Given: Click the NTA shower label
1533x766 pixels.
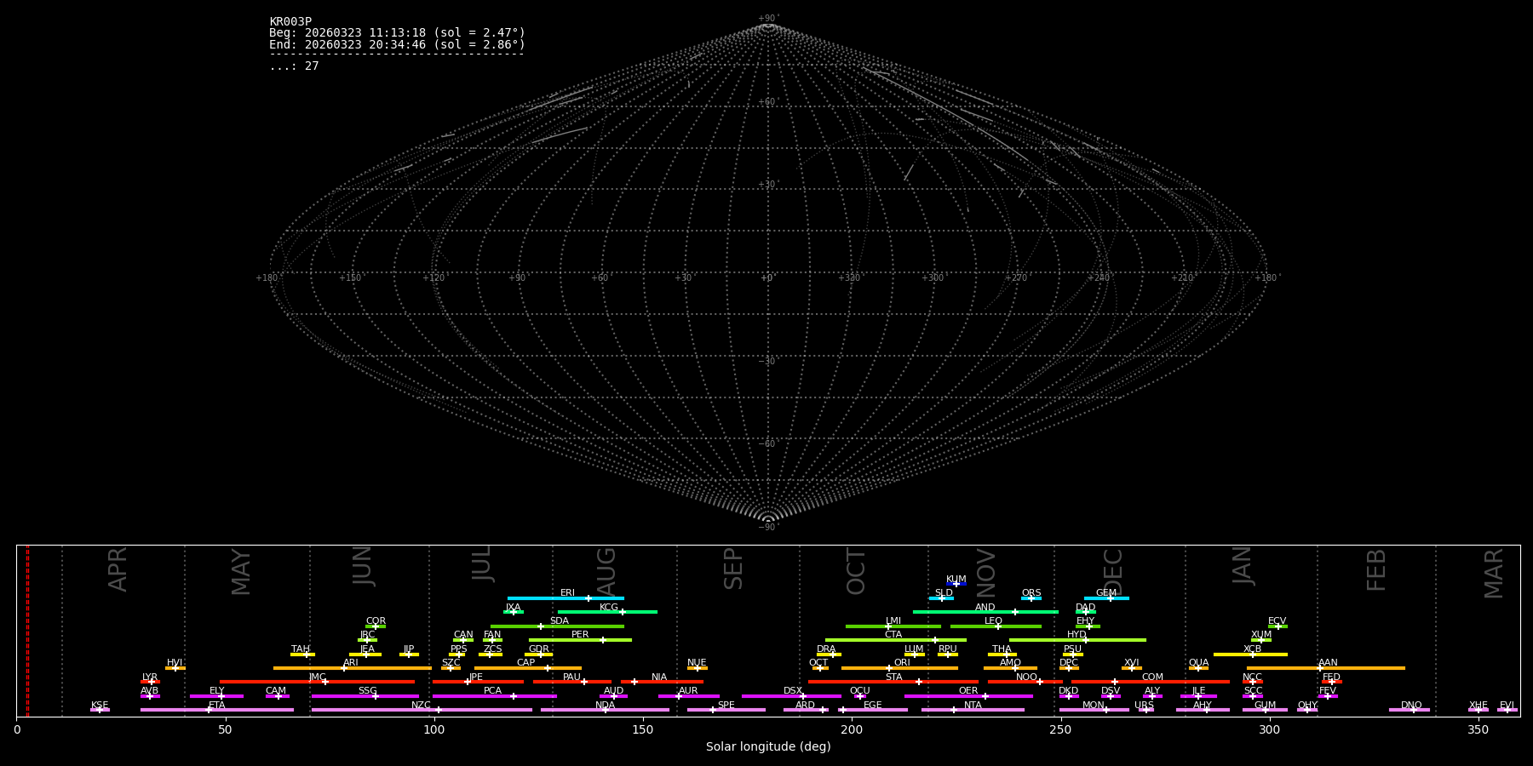Looking at the screenshot, I should (973, 706).
